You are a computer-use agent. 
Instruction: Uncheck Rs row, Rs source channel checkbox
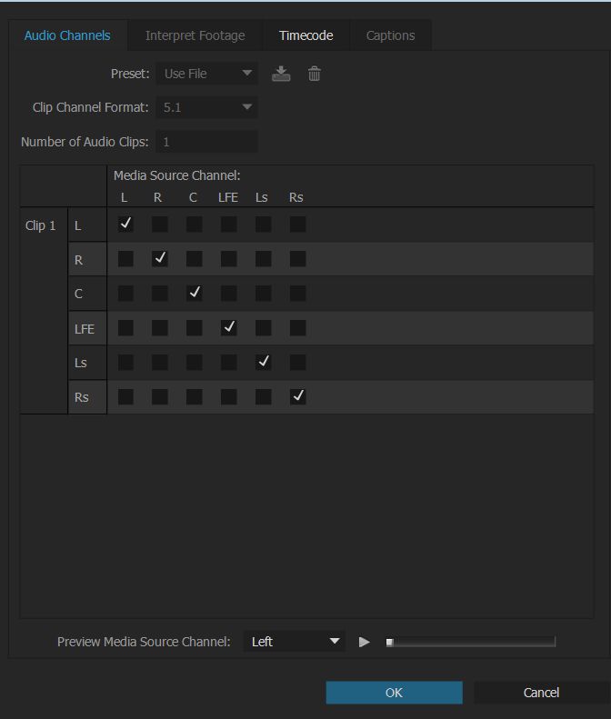(x=297, y=397)
